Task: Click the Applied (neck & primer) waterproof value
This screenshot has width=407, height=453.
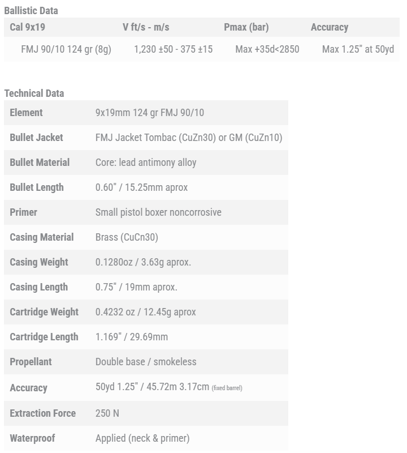Action: [142, 438]
